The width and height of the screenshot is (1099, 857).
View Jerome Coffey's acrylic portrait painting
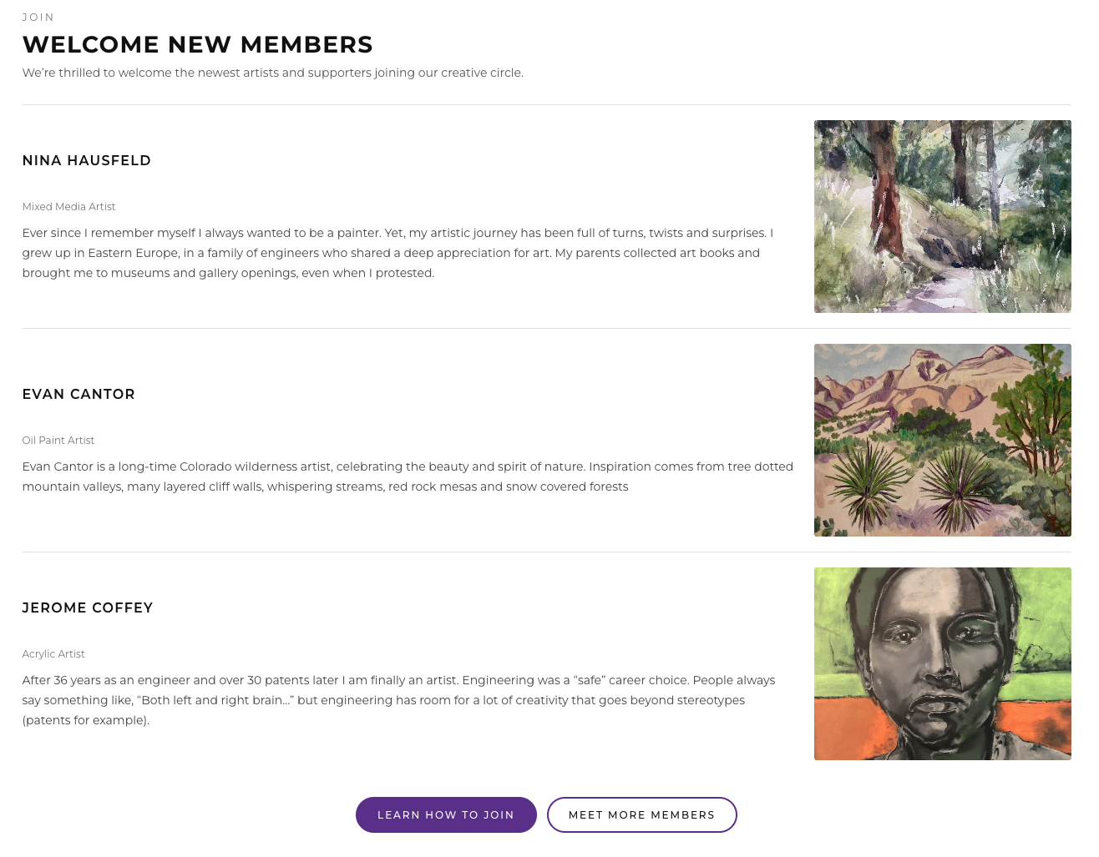[942, 663]
